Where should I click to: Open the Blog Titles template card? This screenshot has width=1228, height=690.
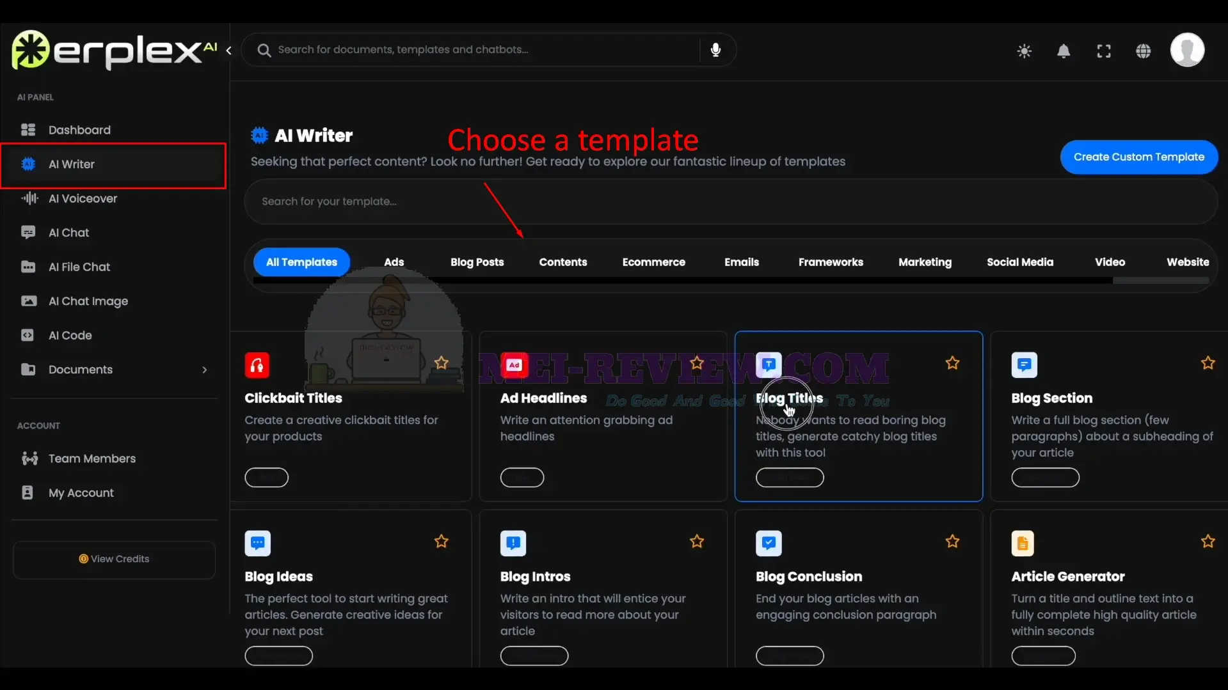click(858, 416)
